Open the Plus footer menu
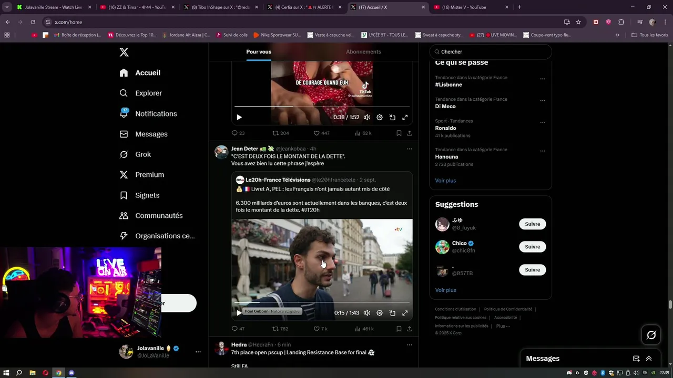The image size is (673, 378). coord(503,326)
